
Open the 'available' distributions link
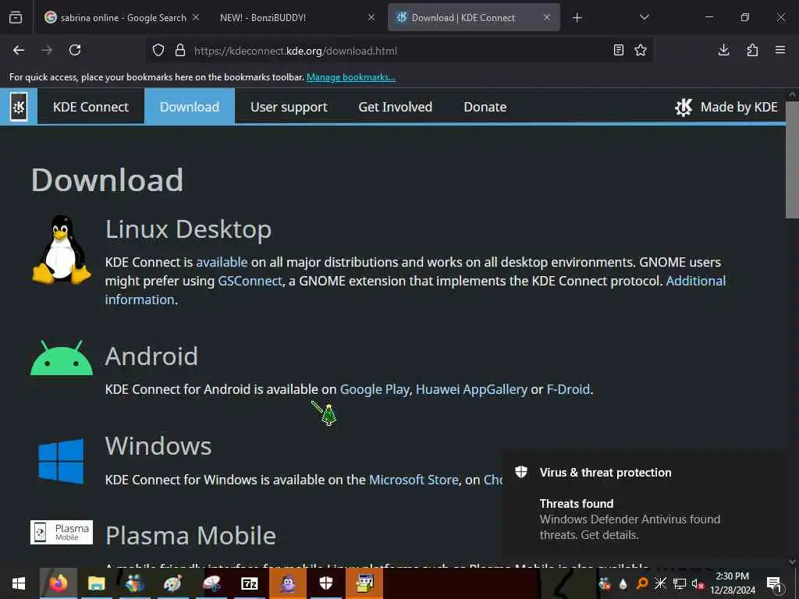click(222, 262)
